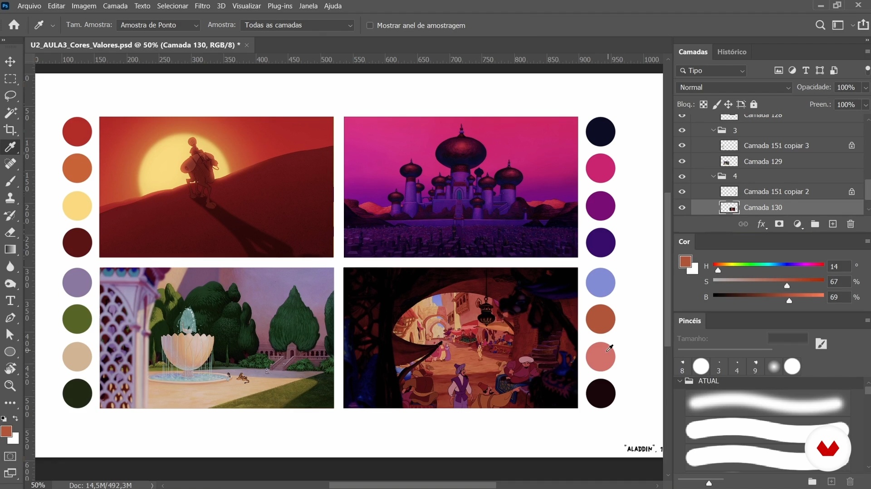Image resolution: width=871 pixels, height=489 pixels.
Task: Select the Eraser tool
Action: (10, 233)
